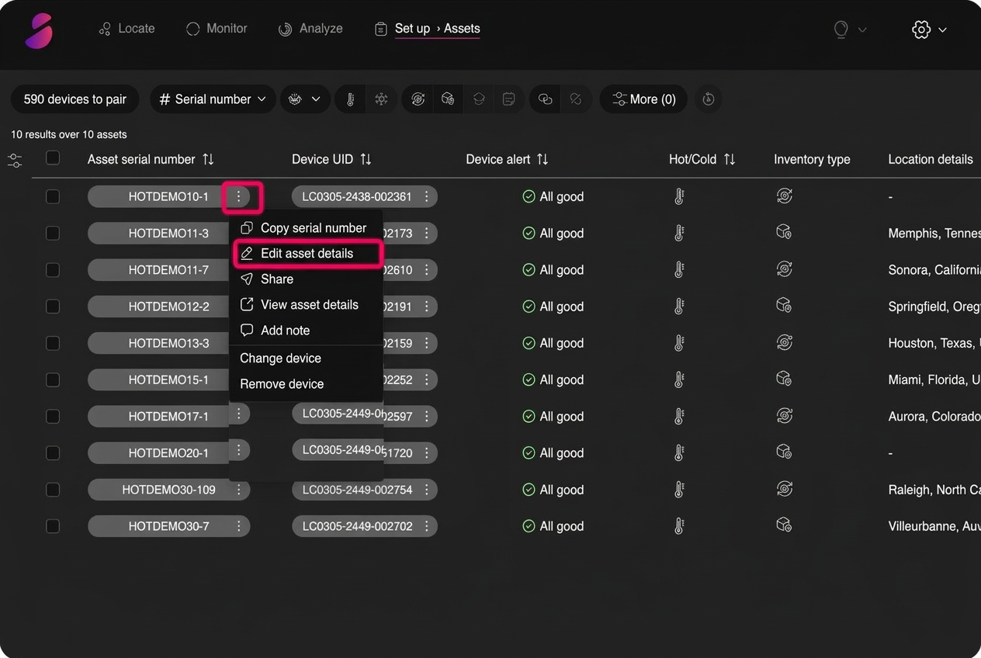Click the 'Houston, Texas' location cell
The width and height of the screenshot is (981, 658).
[934, 343]
